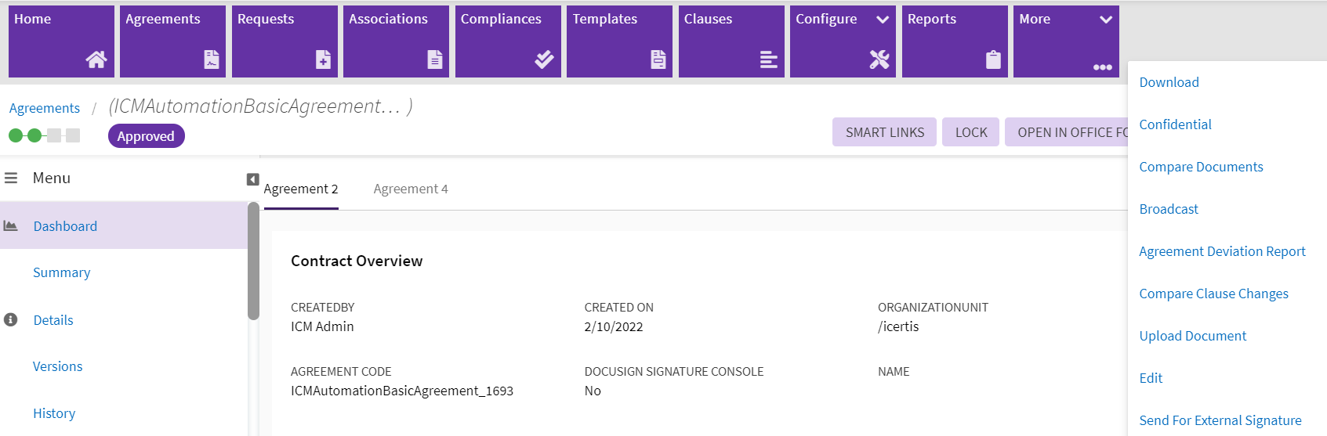
Task: Click the sidebar vertical scrollbar
Action: tap(253, 262)
